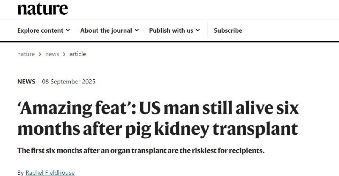Image resolution: width=339 pixels, height=176 pixels.
Task: Go to the news breadcrumb link
Action: (52, 54)
